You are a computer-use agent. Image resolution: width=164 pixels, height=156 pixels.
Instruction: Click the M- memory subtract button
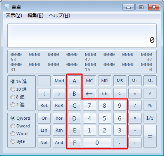(x=150, y=81)
